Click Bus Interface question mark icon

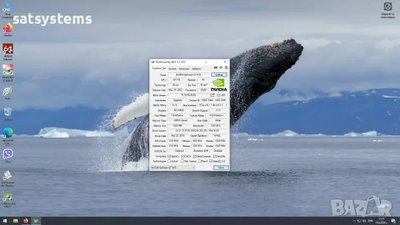click(x=226, y=105)
